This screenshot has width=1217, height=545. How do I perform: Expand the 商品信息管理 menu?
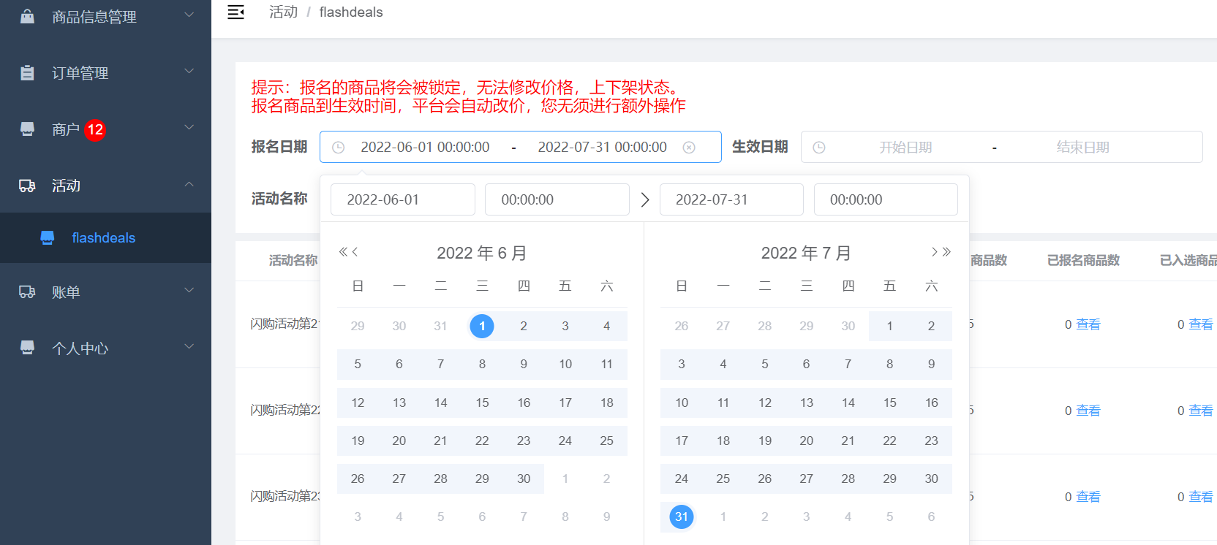pos(189,15)
